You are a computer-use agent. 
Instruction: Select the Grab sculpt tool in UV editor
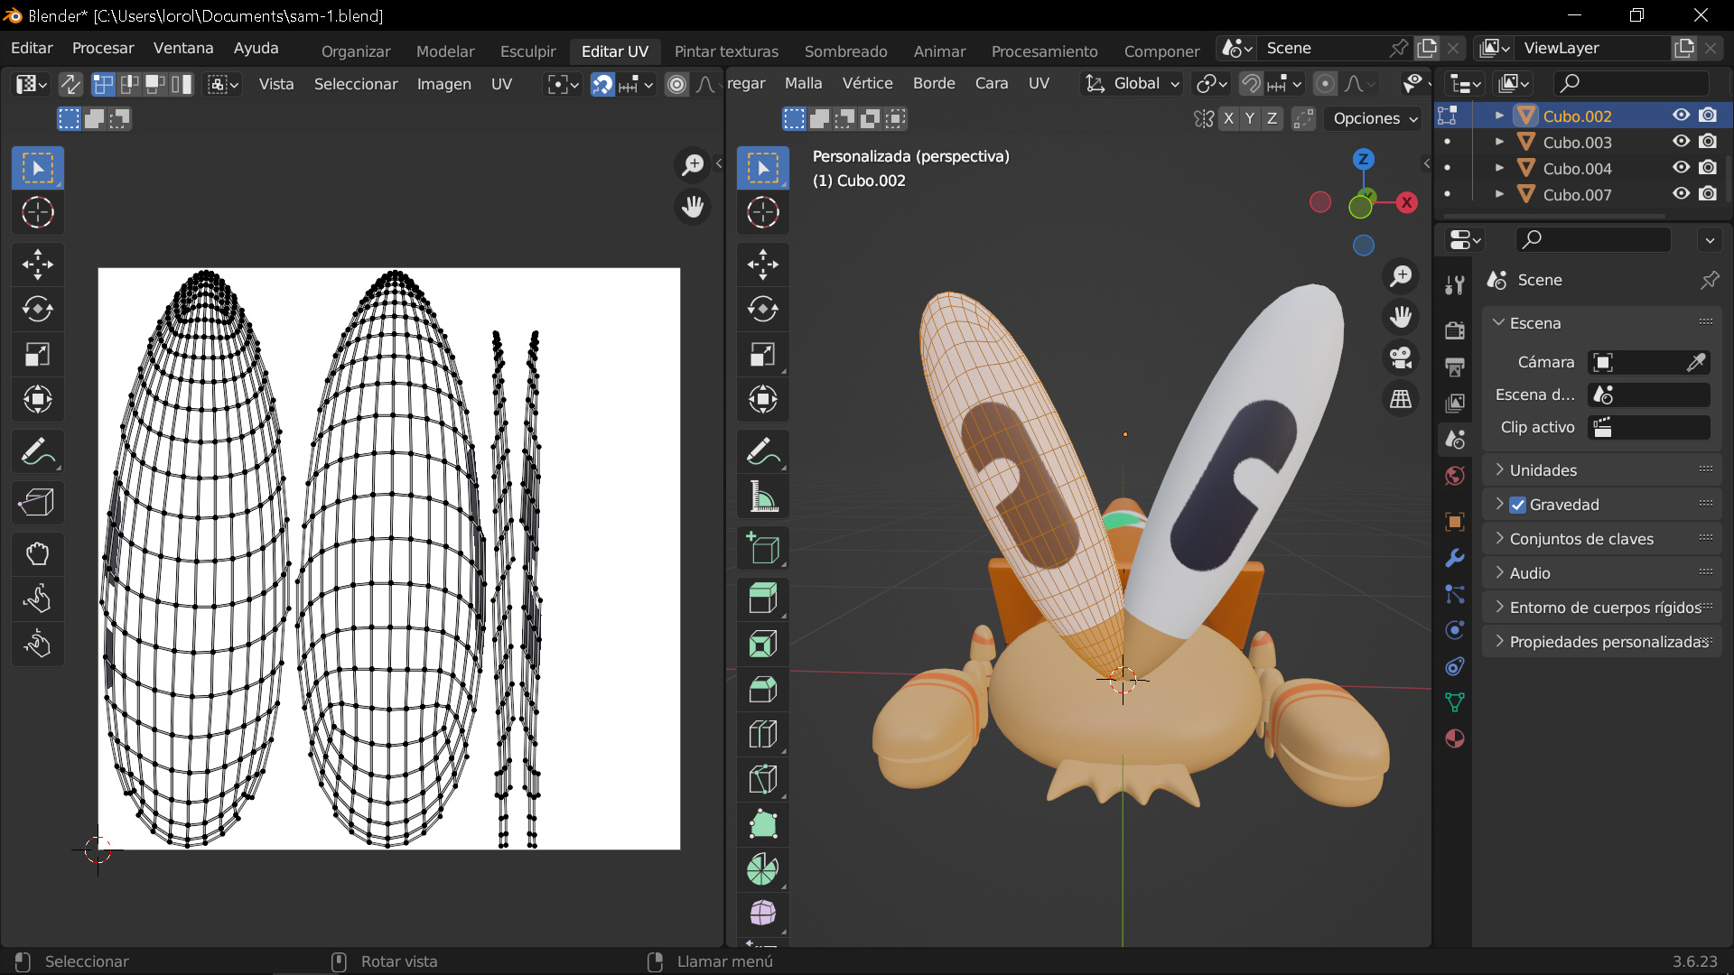coord(37,552)
